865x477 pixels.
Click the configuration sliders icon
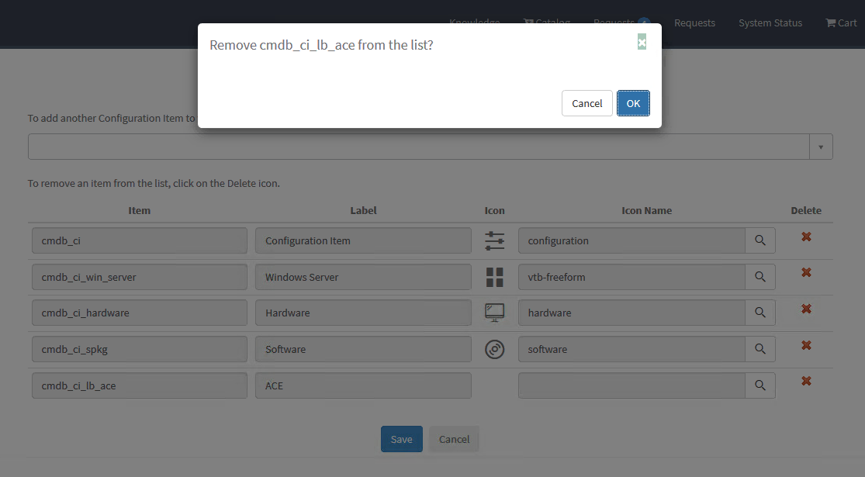[494, 240]
